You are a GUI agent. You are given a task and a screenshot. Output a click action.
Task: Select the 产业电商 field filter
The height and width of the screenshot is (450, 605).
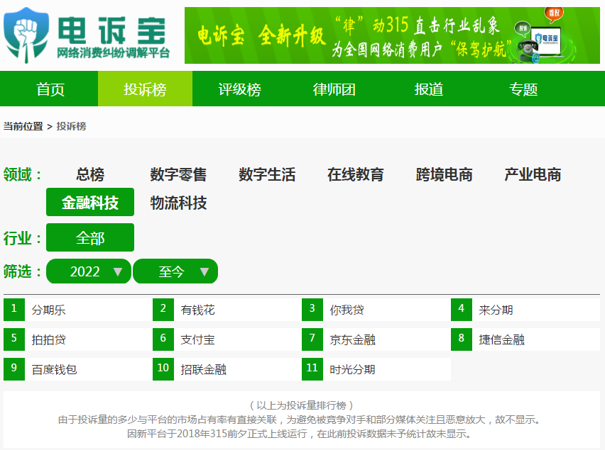coord(533,174)
